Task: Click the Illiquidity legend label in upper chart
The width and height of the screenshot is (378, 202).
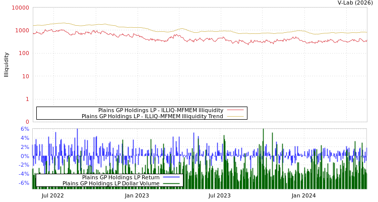Action: pos(160,110)
